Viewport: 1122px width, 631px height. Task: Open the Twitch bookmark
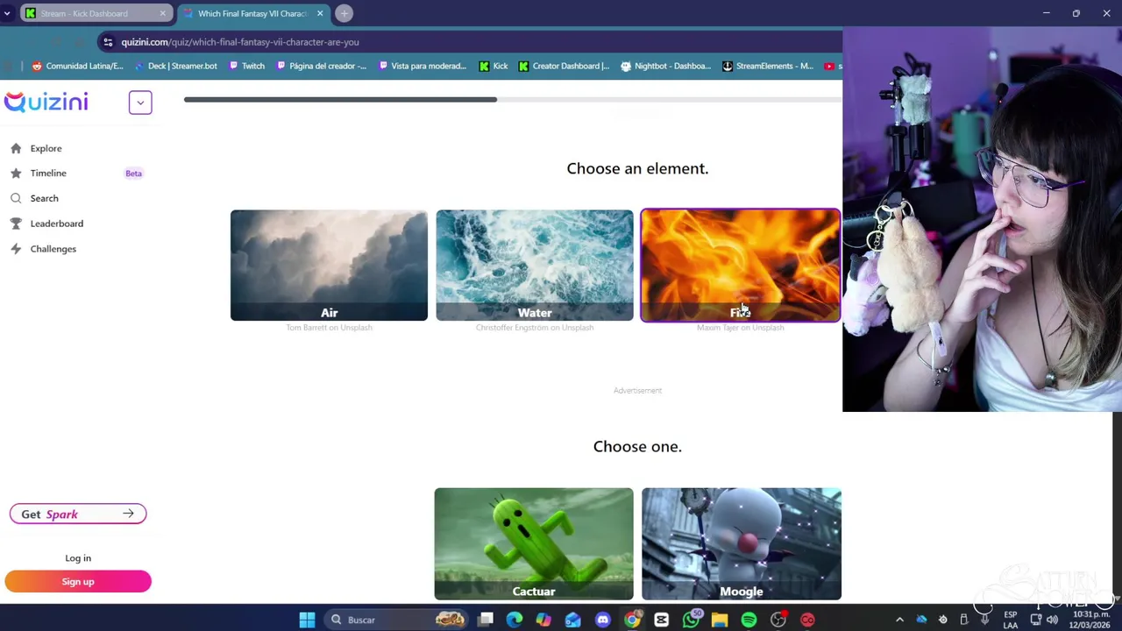(246, 66)
